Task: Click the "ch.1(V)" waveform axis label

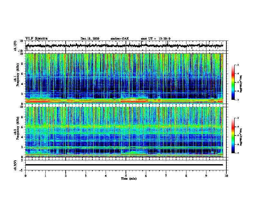Action: [x=15, y=46]
